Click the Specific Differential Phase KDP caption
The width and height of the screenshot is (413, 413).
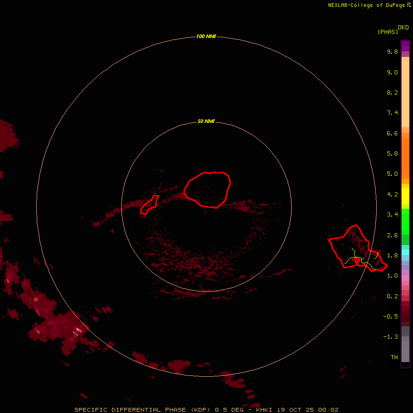206,410
